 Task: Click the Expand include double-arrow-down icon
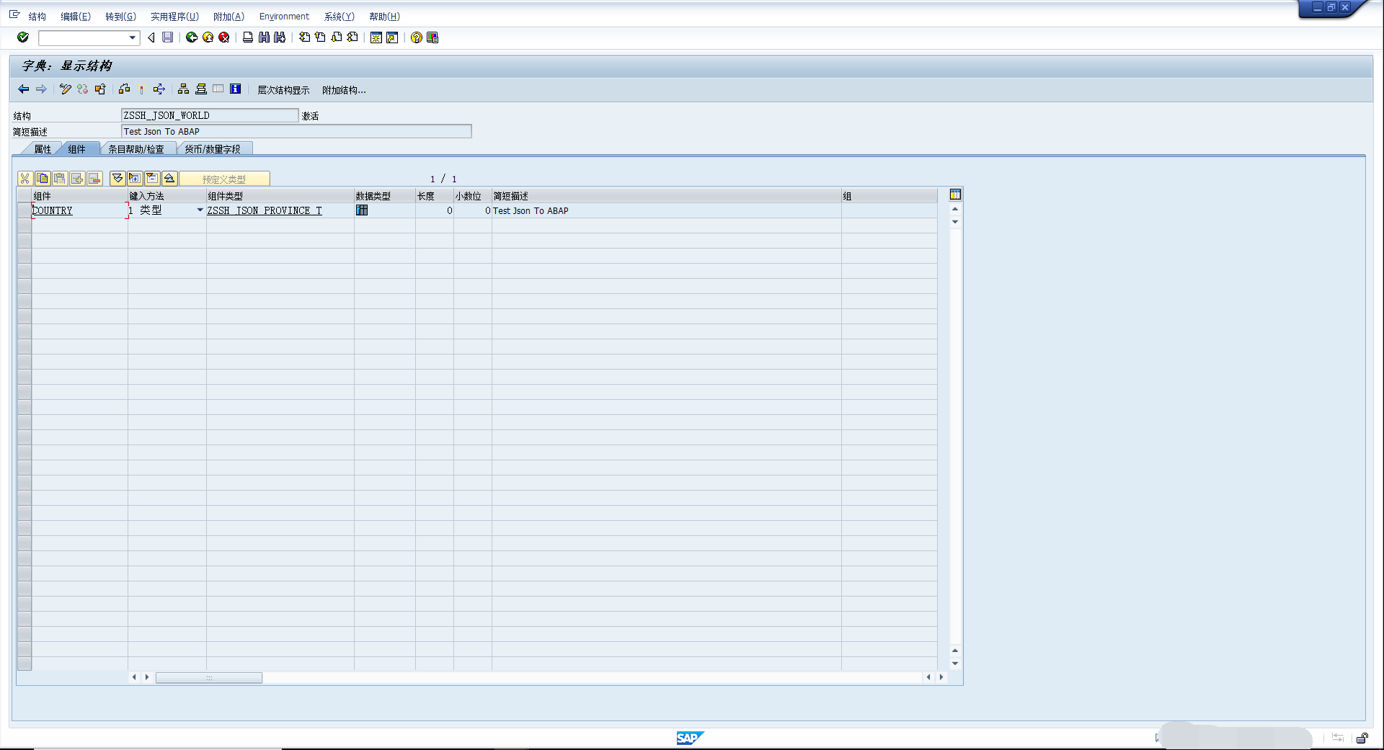pos(117,179)
